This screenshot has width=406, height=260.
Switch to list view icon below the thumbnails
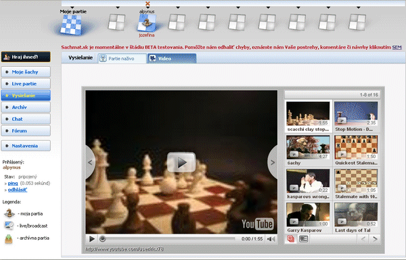click(303, 239)
